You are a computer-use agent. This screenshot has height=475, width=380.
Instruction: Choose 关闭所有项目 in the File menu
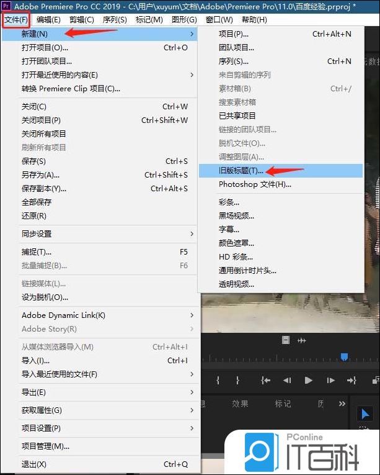pos(100,133)
